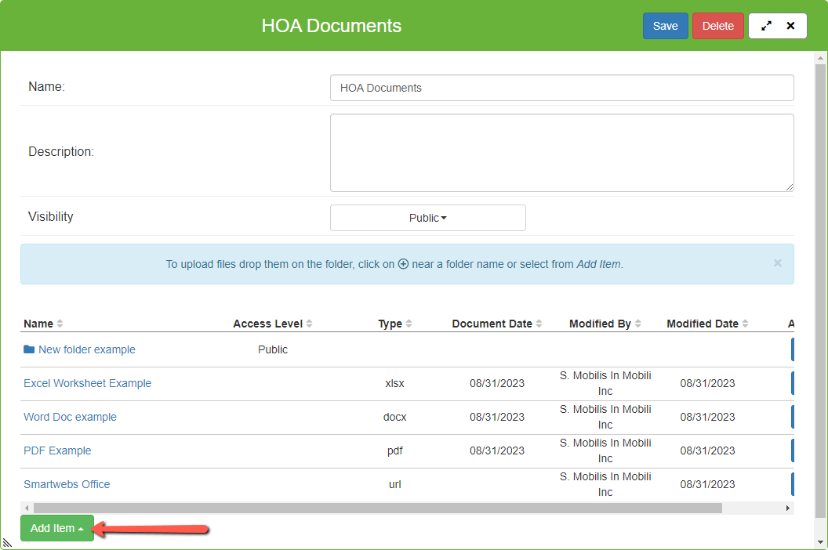Screen dimensions: 828x550
Task: Click action button for Excel Worksheet Example row
Action: [x=793, y=383]
